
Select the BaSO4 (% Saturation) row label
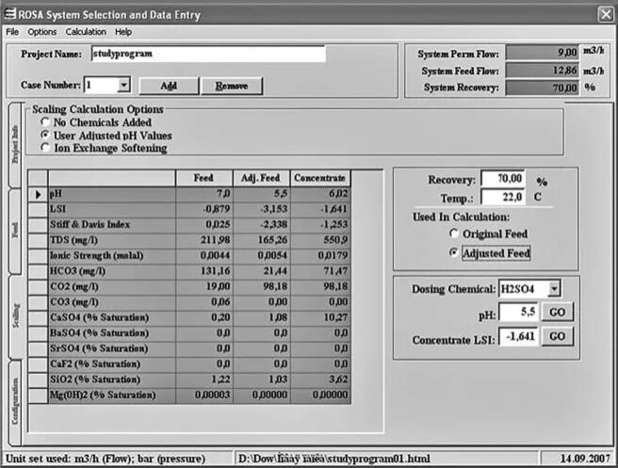(x=112, y=333)
